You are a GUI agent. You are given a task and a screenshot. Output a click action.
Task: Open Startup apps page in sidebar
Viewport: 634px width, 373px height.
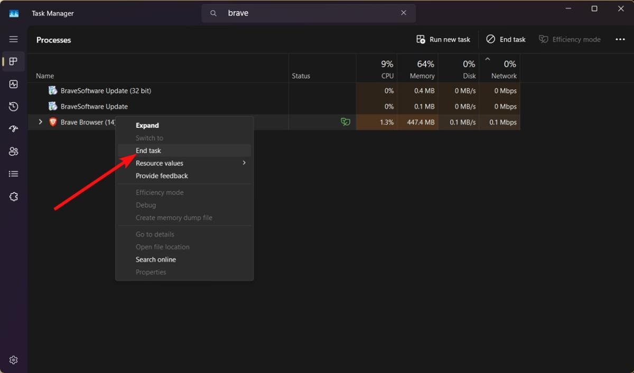[x=14, y=129]
